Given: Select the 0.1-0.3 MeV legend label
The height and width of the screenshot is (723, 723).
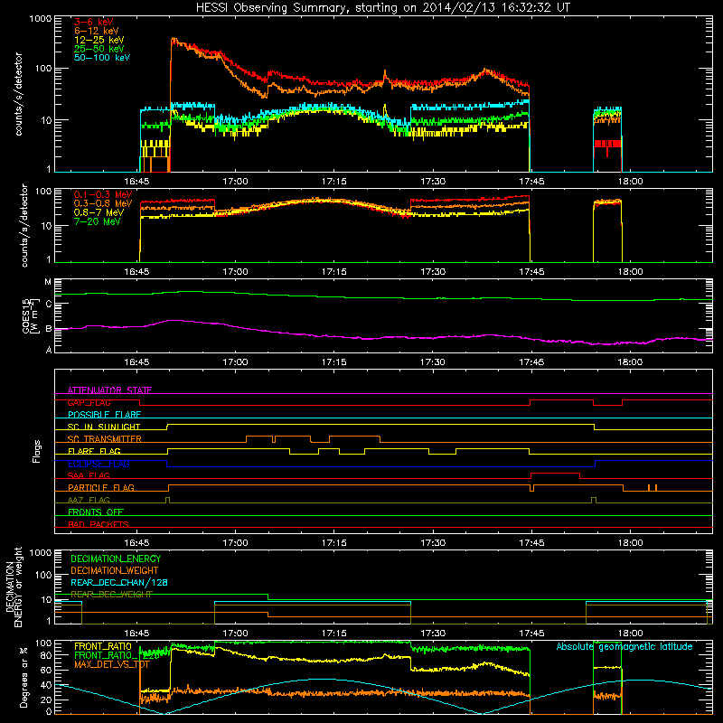Looking at the screenshot, I should click(x=103, y=194).
